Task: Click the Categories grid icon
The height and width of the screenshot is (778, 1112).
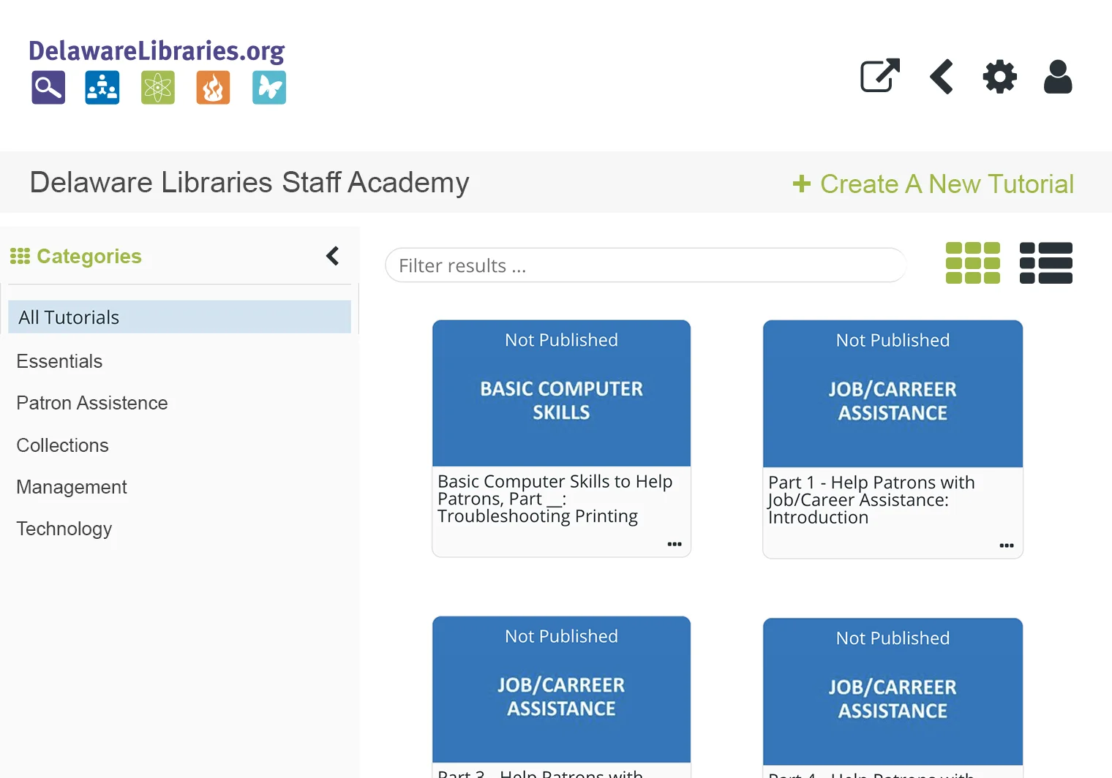Action: 20,256
